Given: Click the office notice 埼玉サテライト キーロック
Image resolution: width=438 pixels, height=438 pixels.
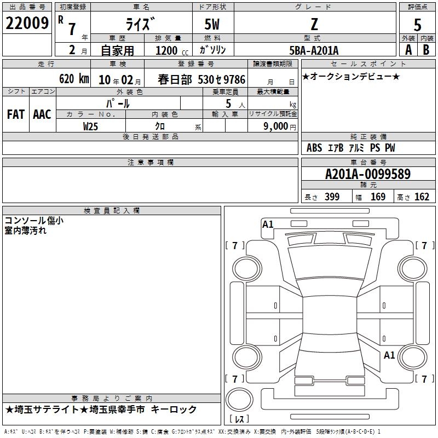Looking at the screenshot, I should [101, 410].
